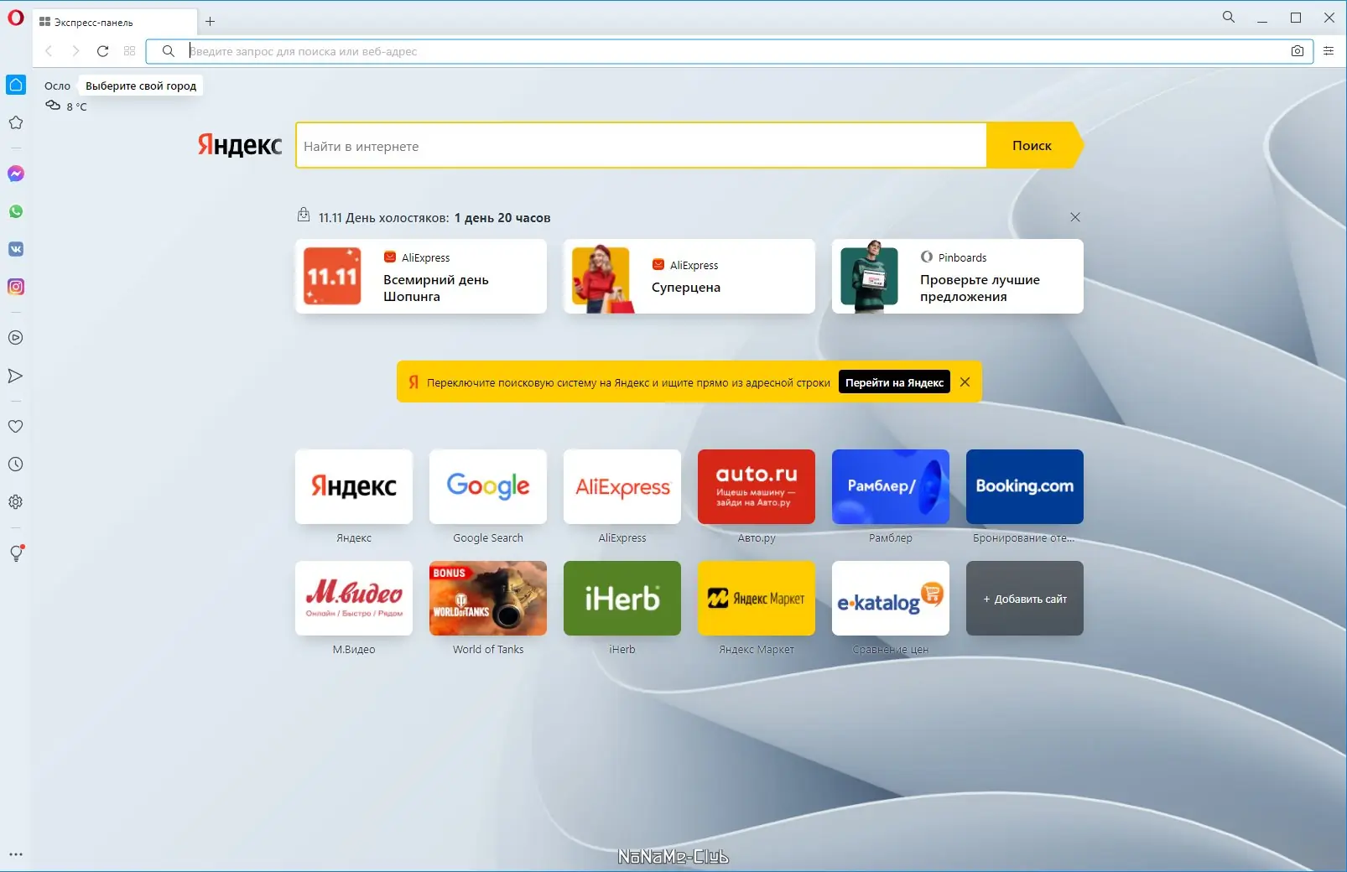Screen dimensions: 1347x872
Task: Go back to previous page
Action: 49,51
